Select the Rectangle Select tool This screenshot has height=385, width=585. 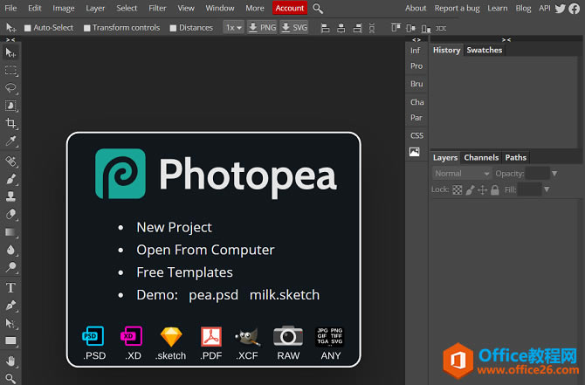(10, 71)
